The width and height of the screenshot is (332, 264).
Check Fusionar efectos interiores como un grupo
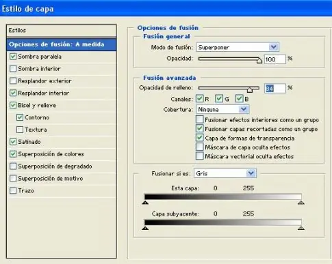(200, 119)
